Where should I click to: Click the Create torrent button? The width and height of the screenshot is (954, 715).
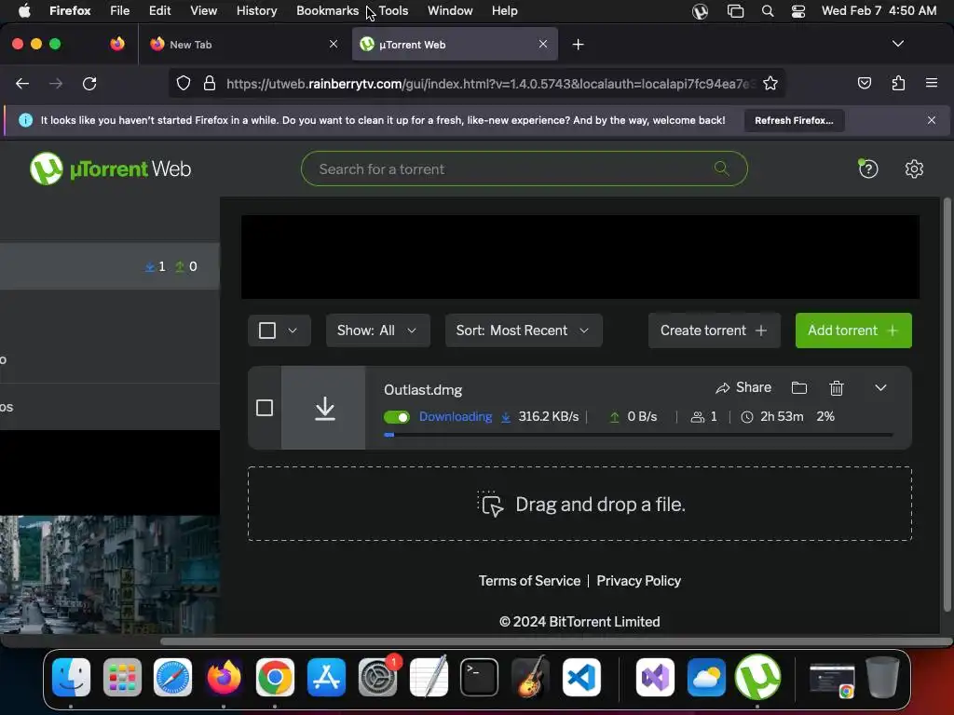714,331
